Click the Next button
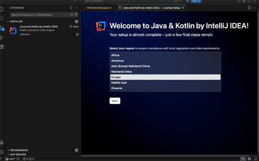 [x=115, y=101]
